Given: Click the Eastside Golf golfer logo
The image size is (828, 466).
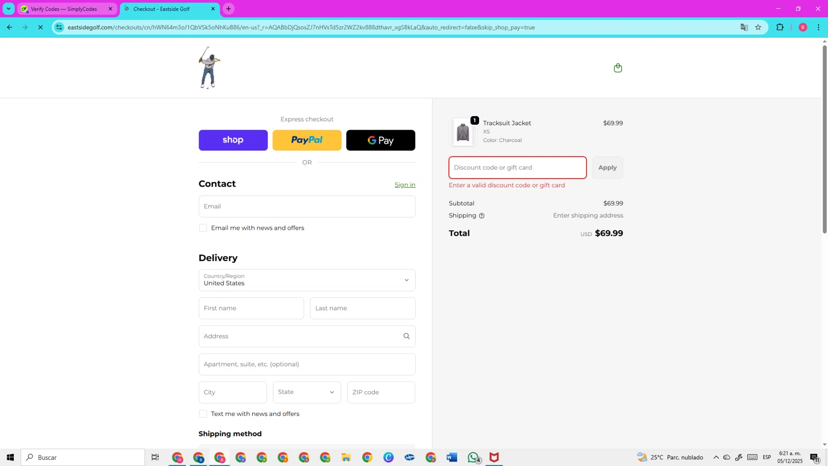Looking at the screenshot, I should [209, 68].
